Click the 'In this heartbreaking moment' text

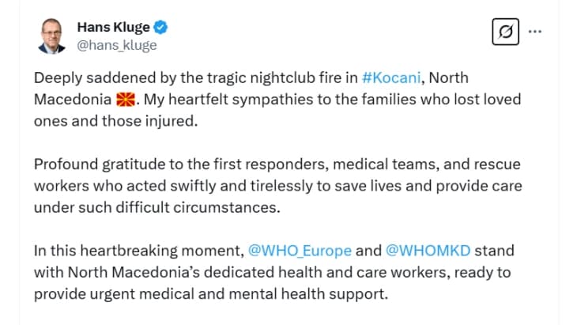[139, 251]
